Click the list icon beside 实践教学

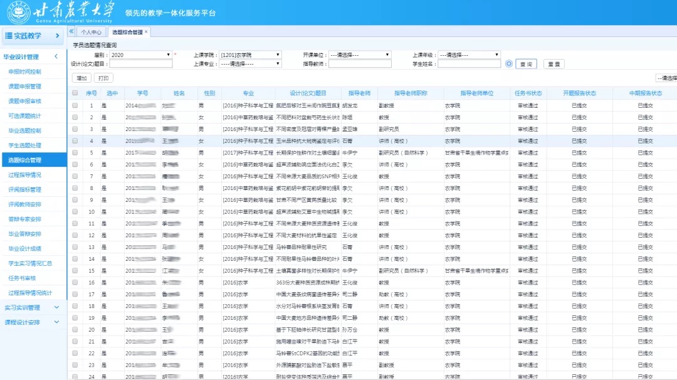tap(9, 36)
